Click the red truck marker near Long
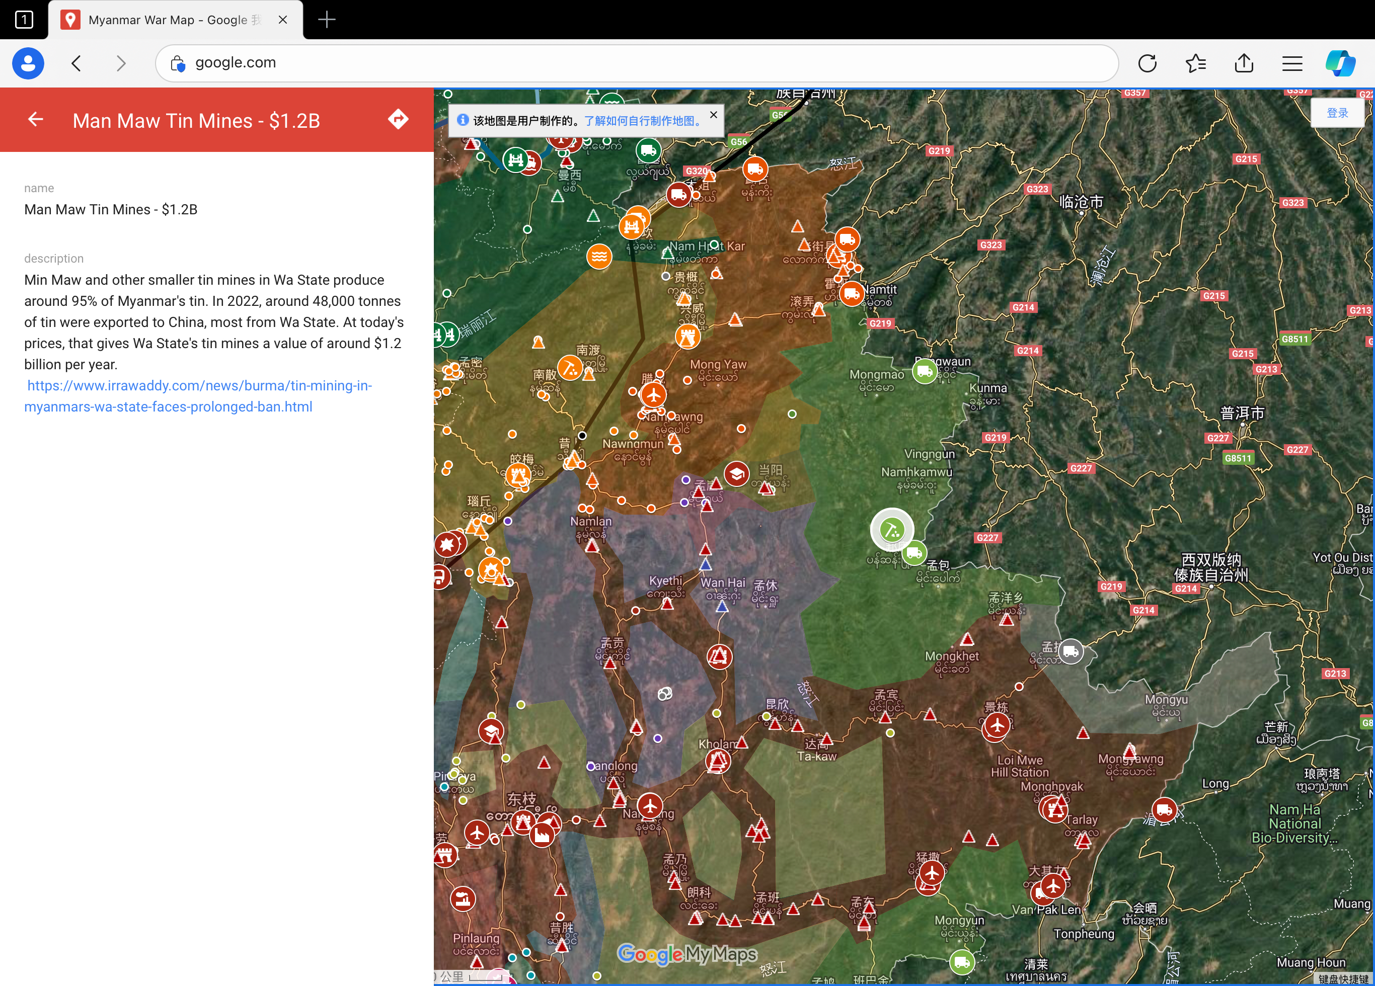Viewport: 1375px width, 986px height. (x=1164, y=809)
